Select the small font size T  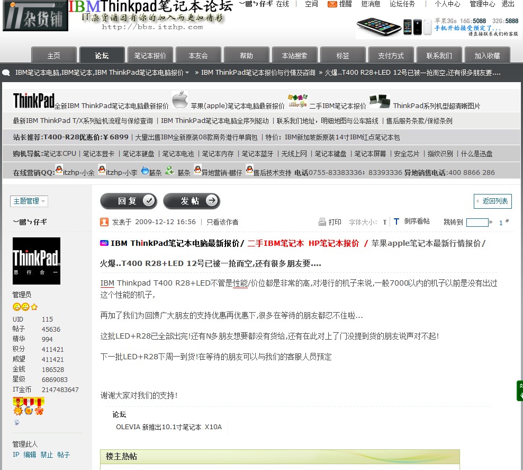pyautogui.click(x=385, y=223)
